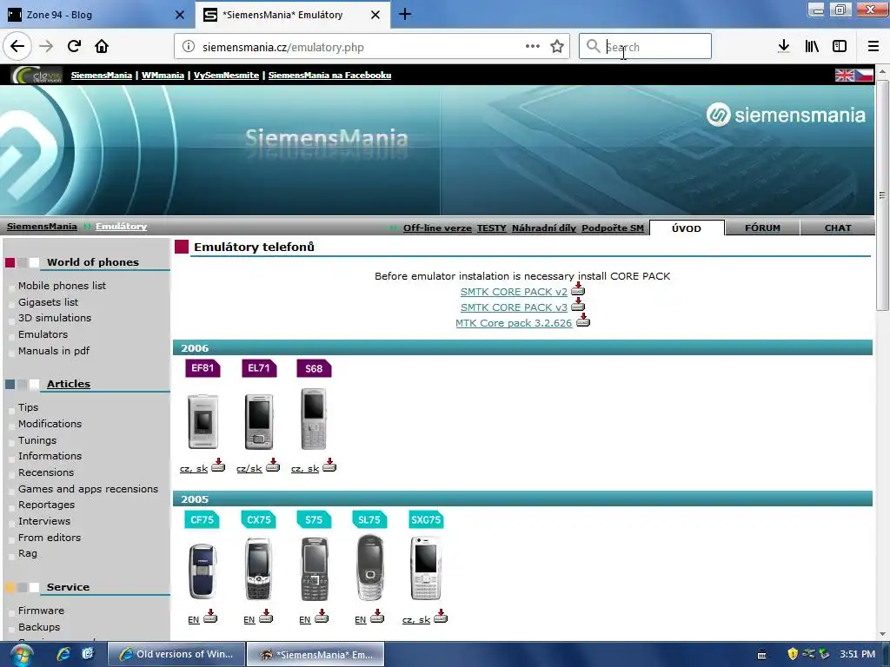Switch to Old versions of Win... taskbar window
This screenshot has height=667, width=890.
pos(176,655)
